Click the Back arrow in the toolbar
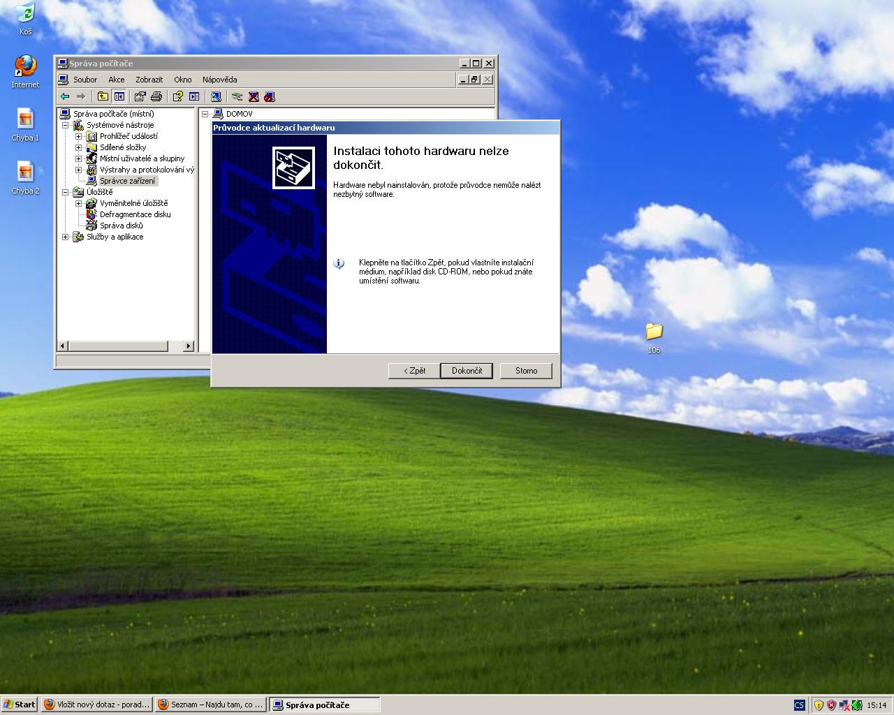The width and height of the screenshot is (894, 715). coord(65,96)
